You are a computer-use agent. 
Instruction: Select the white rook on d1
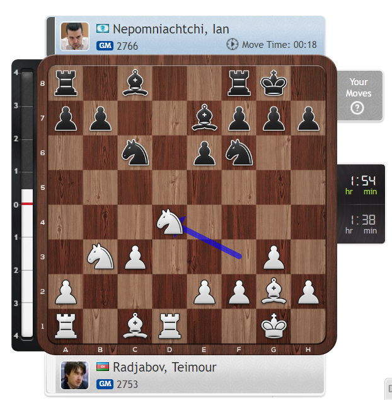[170, 326]
